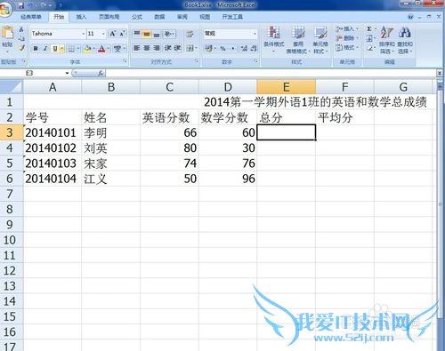
Task: Select top vertical alignment
Action: [137, 34]
